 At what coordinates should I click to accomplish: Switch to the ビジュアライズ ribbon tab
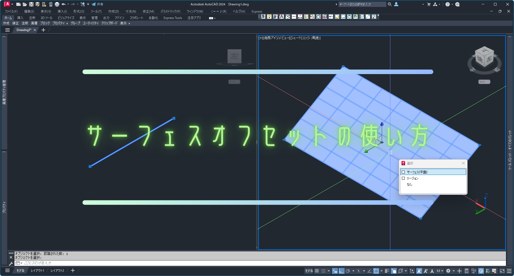(x=66, y=18)
